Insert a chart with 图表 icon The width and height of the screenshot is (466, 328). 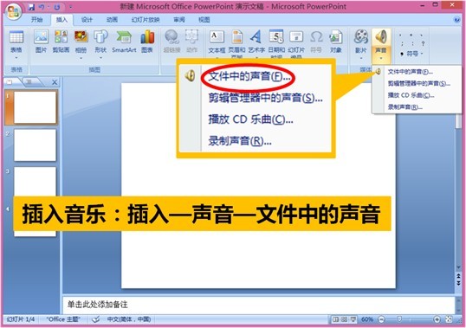click(147, 42)
